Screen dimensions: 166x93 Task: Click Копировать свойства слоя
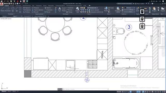(x=96, y=12)
